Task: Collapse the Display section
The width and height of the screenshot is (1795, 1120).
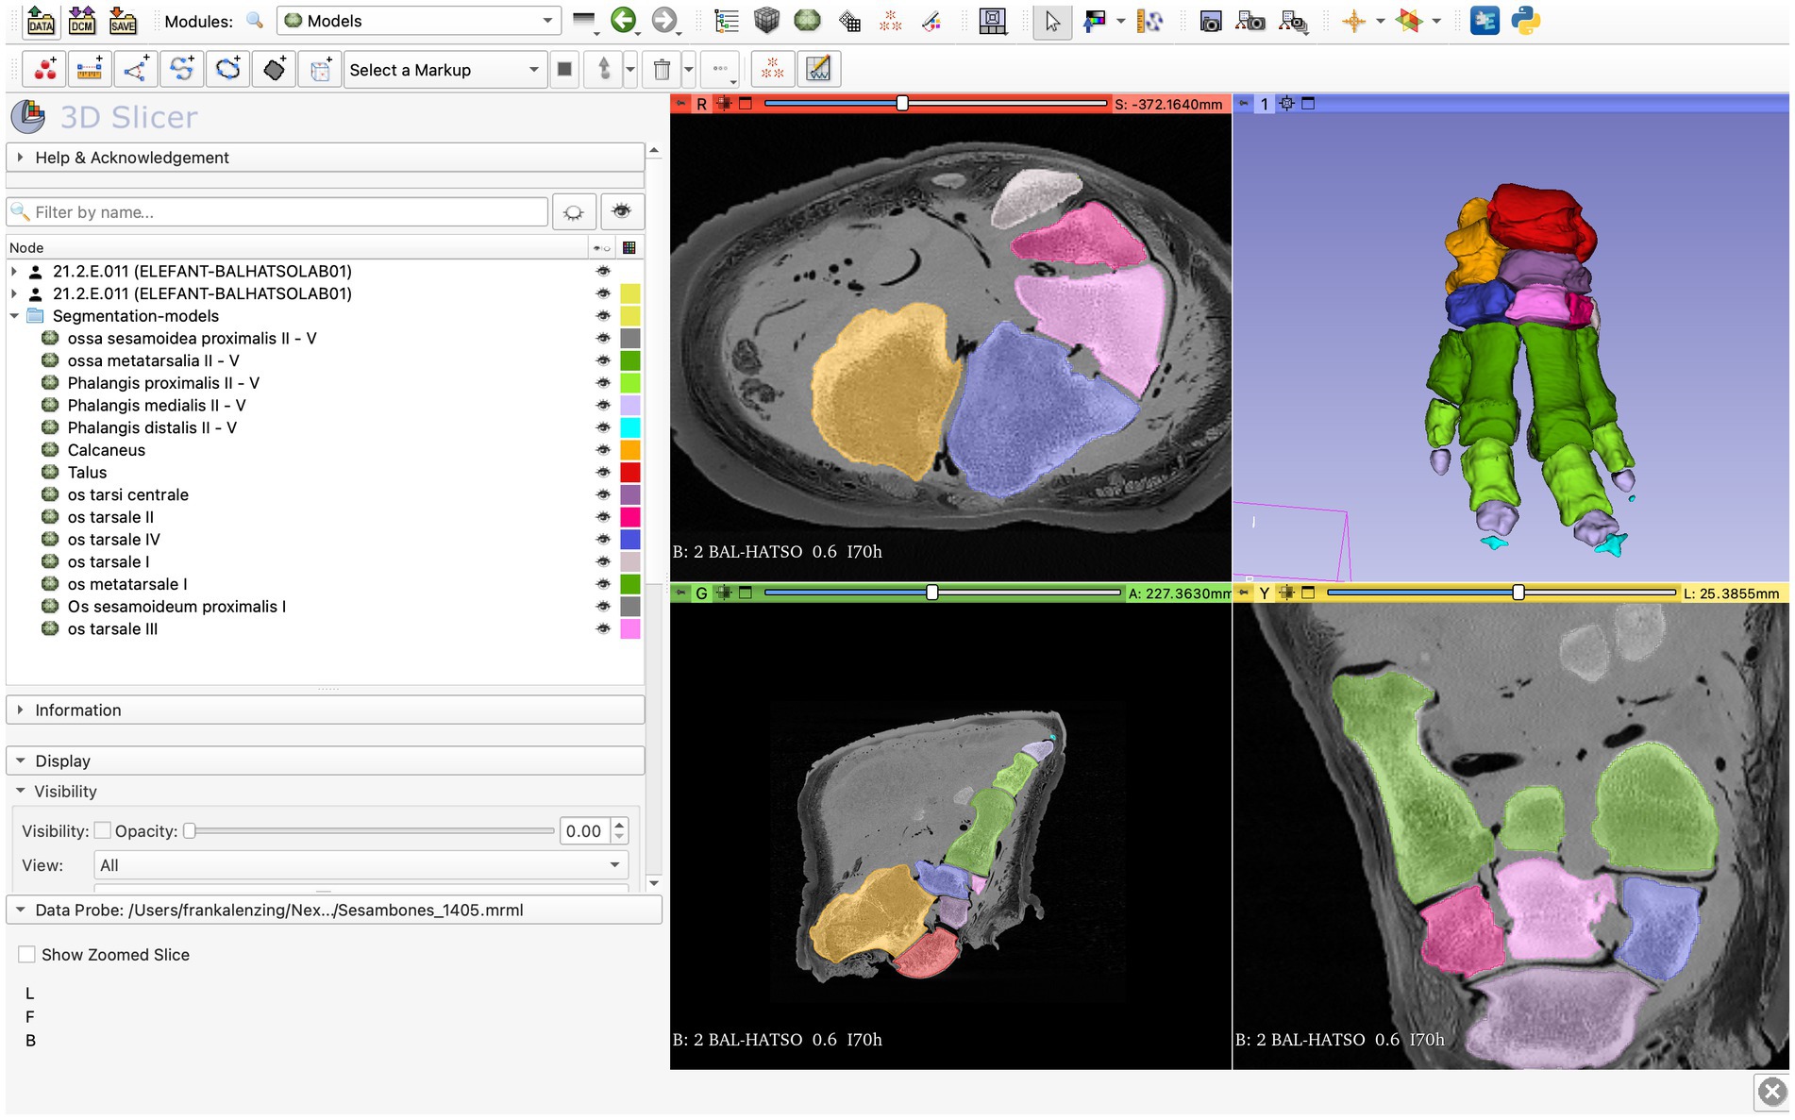Action: tap(326, 761)
